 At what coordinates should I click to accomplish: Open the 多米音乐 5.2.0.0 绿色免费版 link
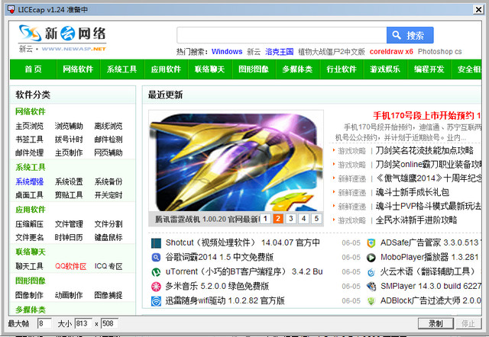(217, 286)
